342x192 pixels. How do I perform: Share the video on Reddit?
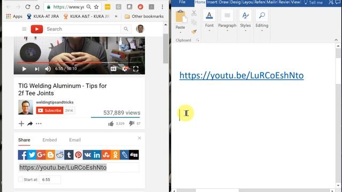pos(59,155)
